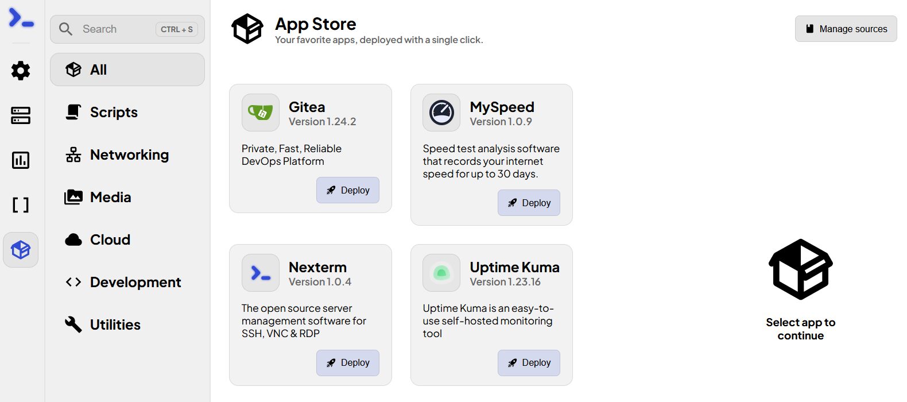Open the App Store cube icon in the sidebar

[21, 250]
